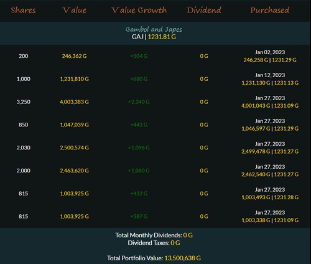The image size is (311, 264).
Task: Click the Value column header
Action: pyautogui.click(x=75, y=10)
